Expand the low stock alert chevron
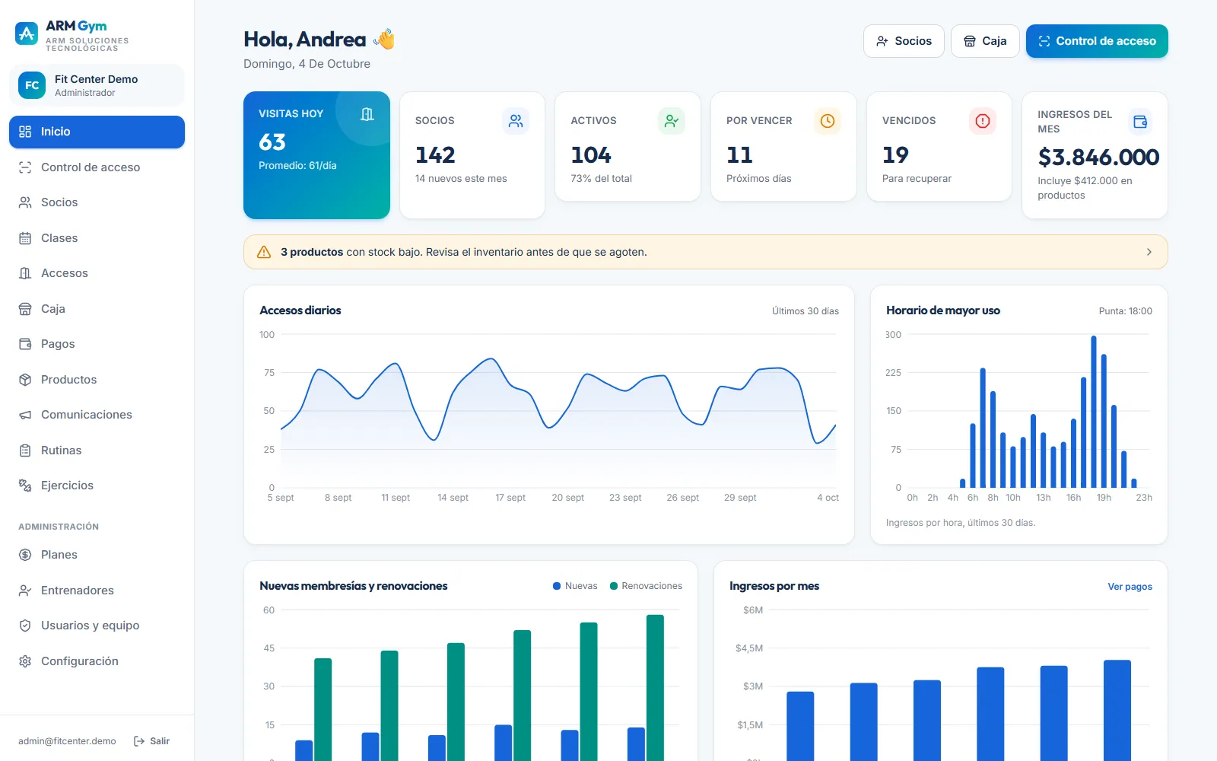This screenshot has height=761, width=1217. click(1149, 252)
